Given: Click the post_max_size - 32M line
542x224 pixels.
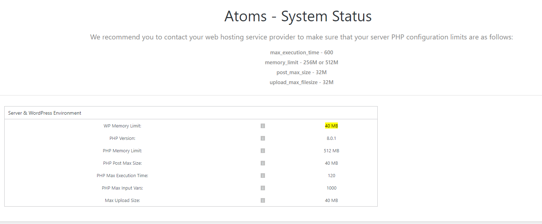Looking at the screenshot, I should coord(302,72).
